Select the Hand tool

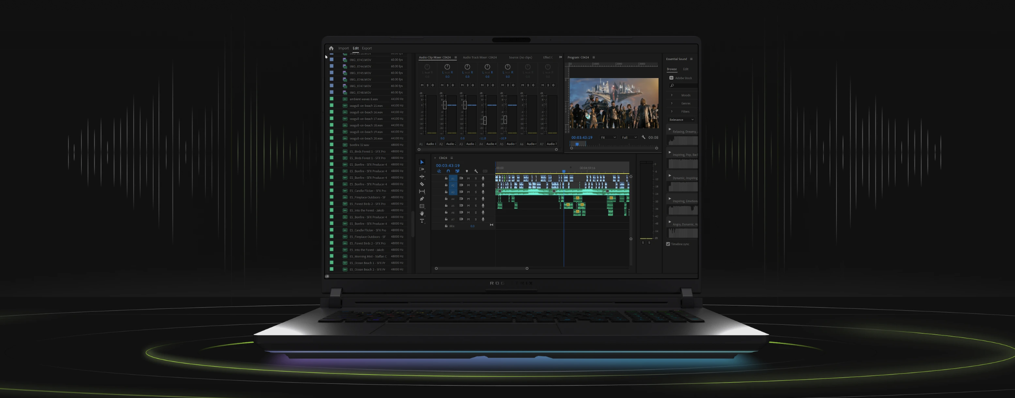[422, 214]
